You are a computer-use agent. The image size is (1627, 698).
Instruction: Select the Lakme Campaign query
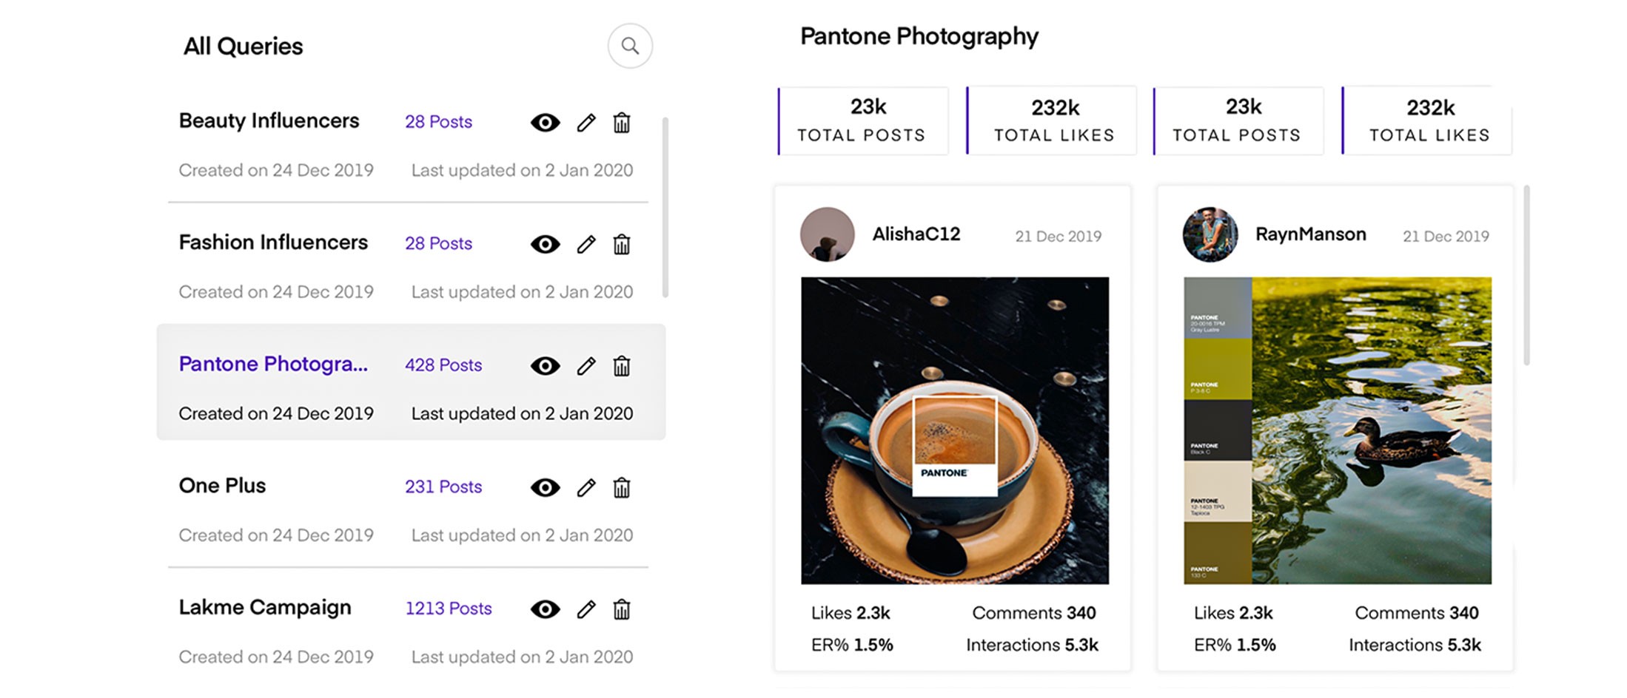point(265,608)
